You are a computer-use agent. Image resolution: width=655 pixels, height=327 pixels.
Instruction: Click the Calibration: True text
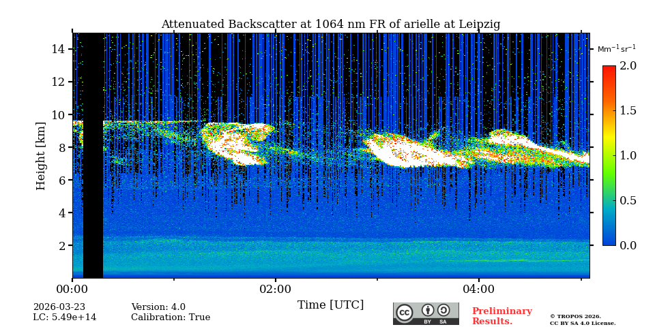tap(171, 317)
